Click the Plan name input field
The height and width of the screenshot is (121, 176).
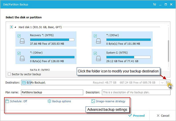coord(52,92)
